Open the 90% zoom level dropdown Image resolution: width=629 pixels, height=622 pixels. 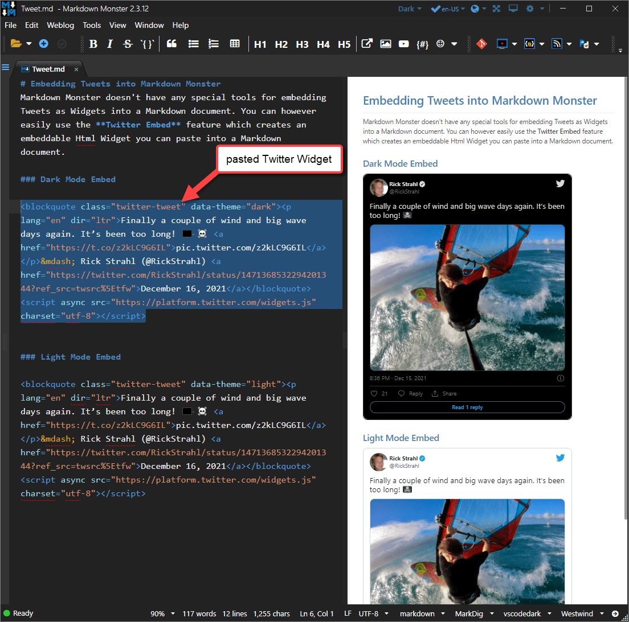(162, 613)
